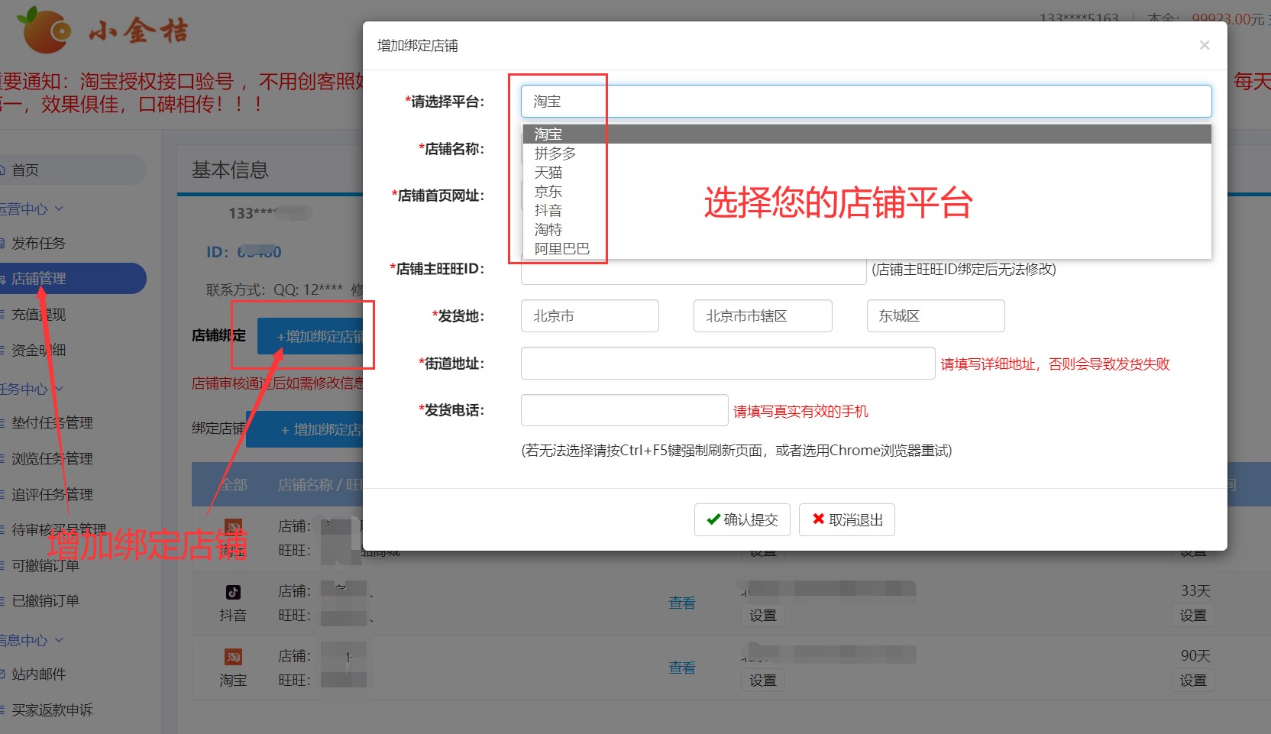Click the 发货电话 input field
This screenshot has height=734, width=1271.
(624, 410)
